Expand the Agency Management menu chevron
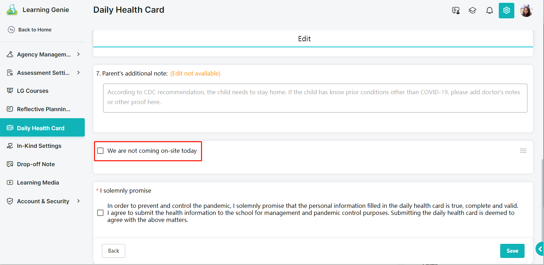Screen dimensions: 544x265 pos(78,54)
